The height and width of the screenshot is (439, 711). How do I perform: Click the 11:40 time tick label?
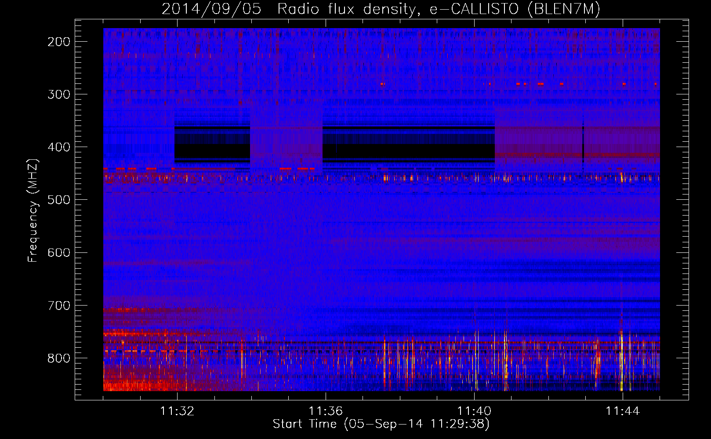pos(474,411)
